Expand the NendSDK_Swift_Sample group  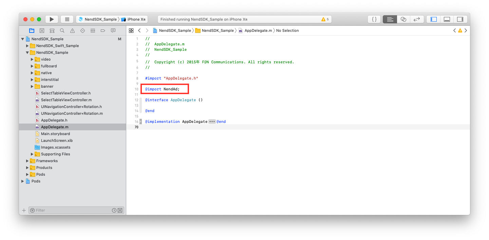coord(27,46)
